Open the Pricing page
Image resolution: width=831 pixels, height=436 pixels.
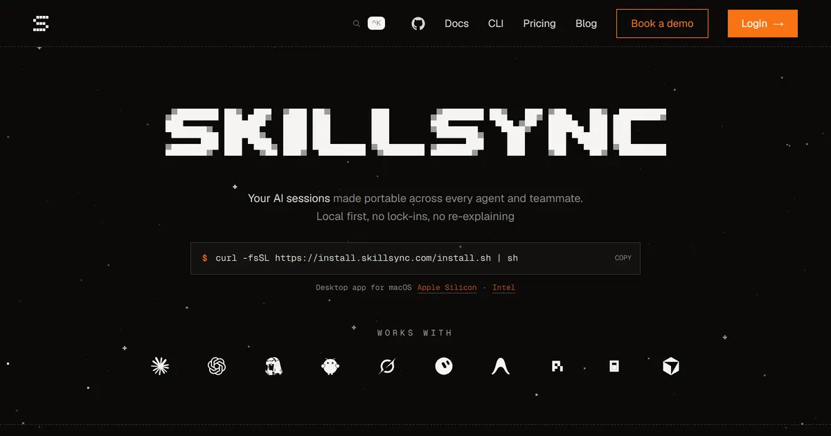click(x=539, y=24)
